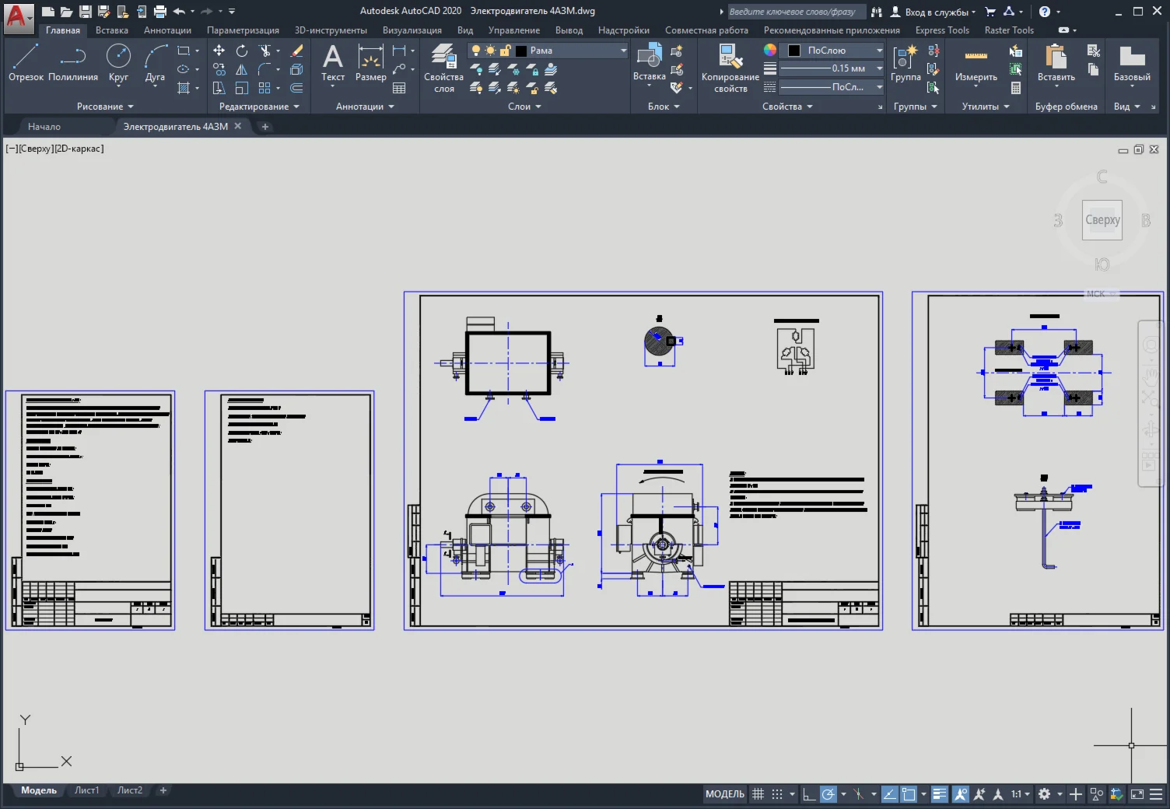Toggle snap mode in status bar
Viewport: 1170px width, 809px height.
point(777,794)
